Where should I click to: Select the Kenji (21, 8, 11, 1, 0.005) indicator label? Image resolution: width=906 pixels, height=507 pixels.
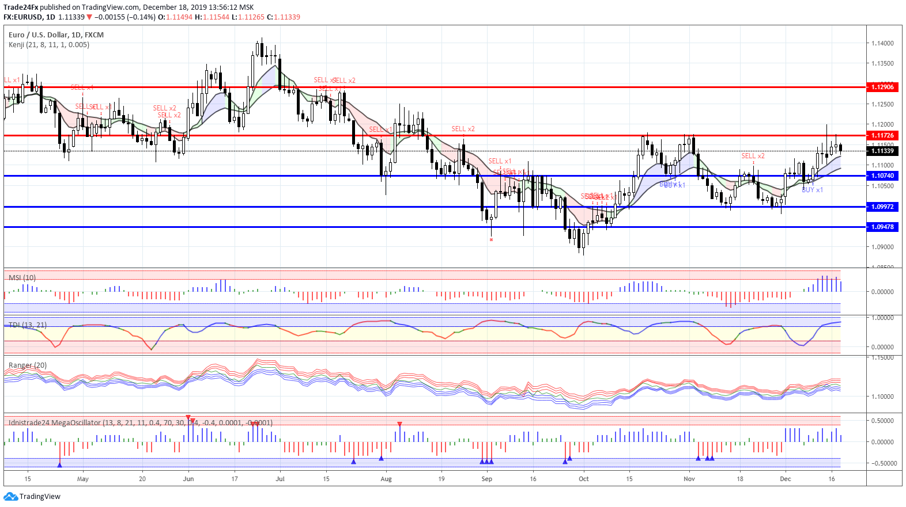tap(49, 44)
